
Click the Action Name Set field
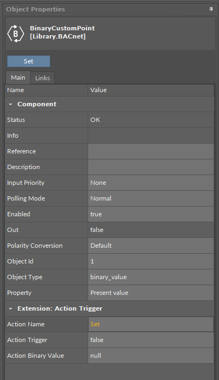(x=151, y=324)
